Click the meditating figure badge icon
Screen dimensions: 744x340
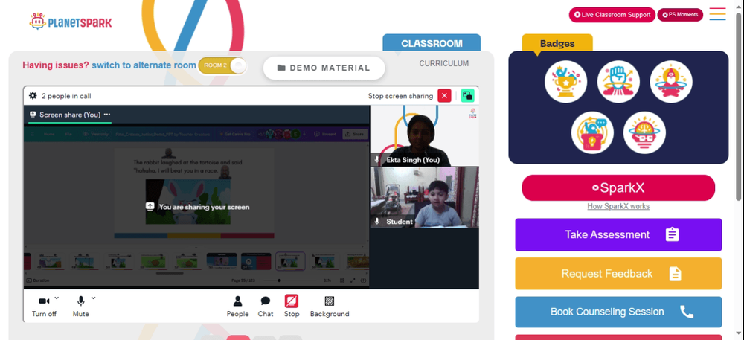point(671,82)
